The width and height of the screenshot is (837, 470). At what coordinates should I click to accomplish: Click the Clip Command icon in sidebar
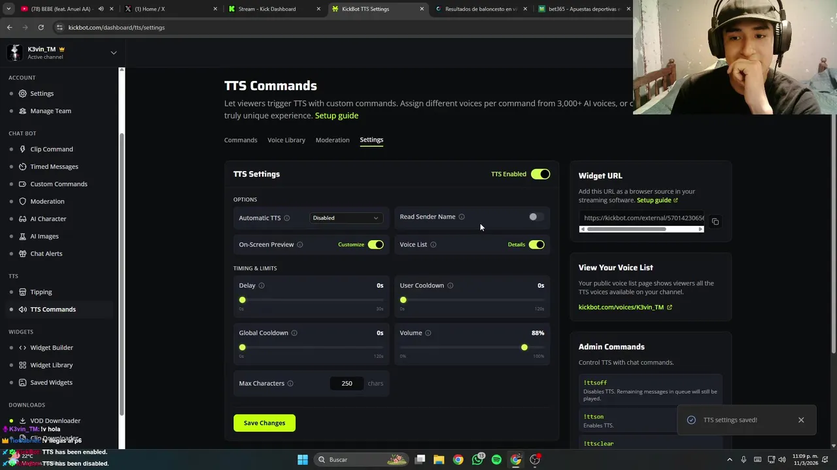(22, 149)
